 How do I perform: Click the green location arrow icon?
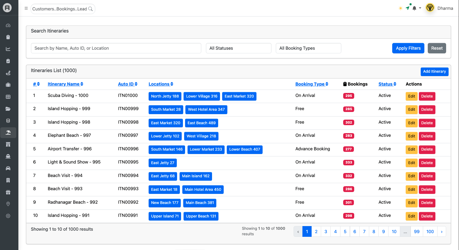(x=408, y=8)
